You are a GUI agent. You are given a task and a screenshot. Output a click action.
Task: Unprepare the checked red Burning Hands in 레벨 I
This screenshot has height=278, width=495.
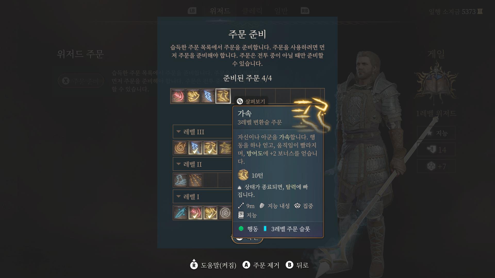pos(195,213)
